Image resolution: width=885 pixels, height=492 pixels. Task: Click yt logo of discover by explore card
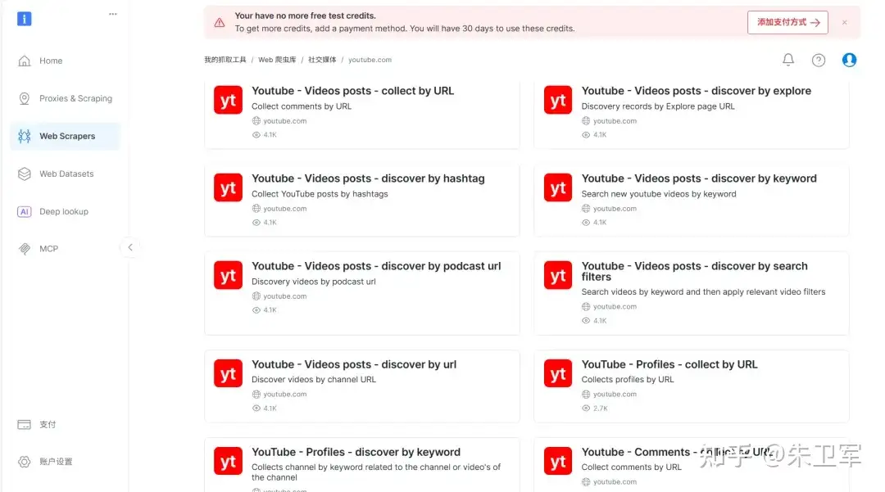click(558, 100)
